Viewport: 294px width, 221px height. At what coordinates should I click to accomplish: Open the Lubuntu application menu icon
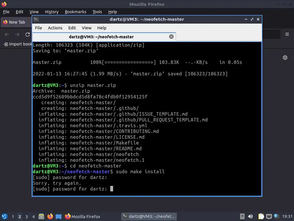point(4,216)
